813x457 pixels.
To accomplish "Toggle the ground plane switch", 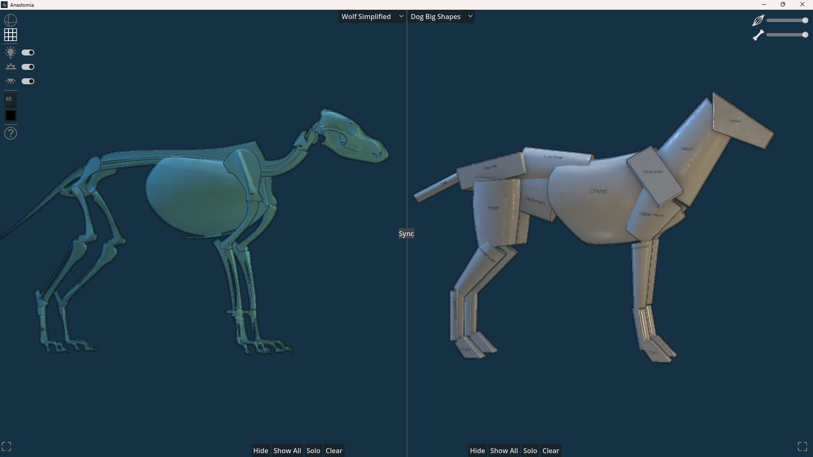I will [28, 67].
